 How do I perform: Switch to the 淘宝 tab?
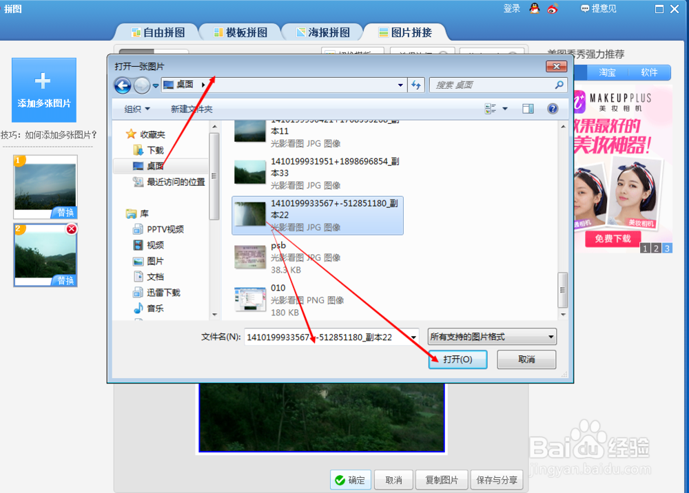point(607,72)
